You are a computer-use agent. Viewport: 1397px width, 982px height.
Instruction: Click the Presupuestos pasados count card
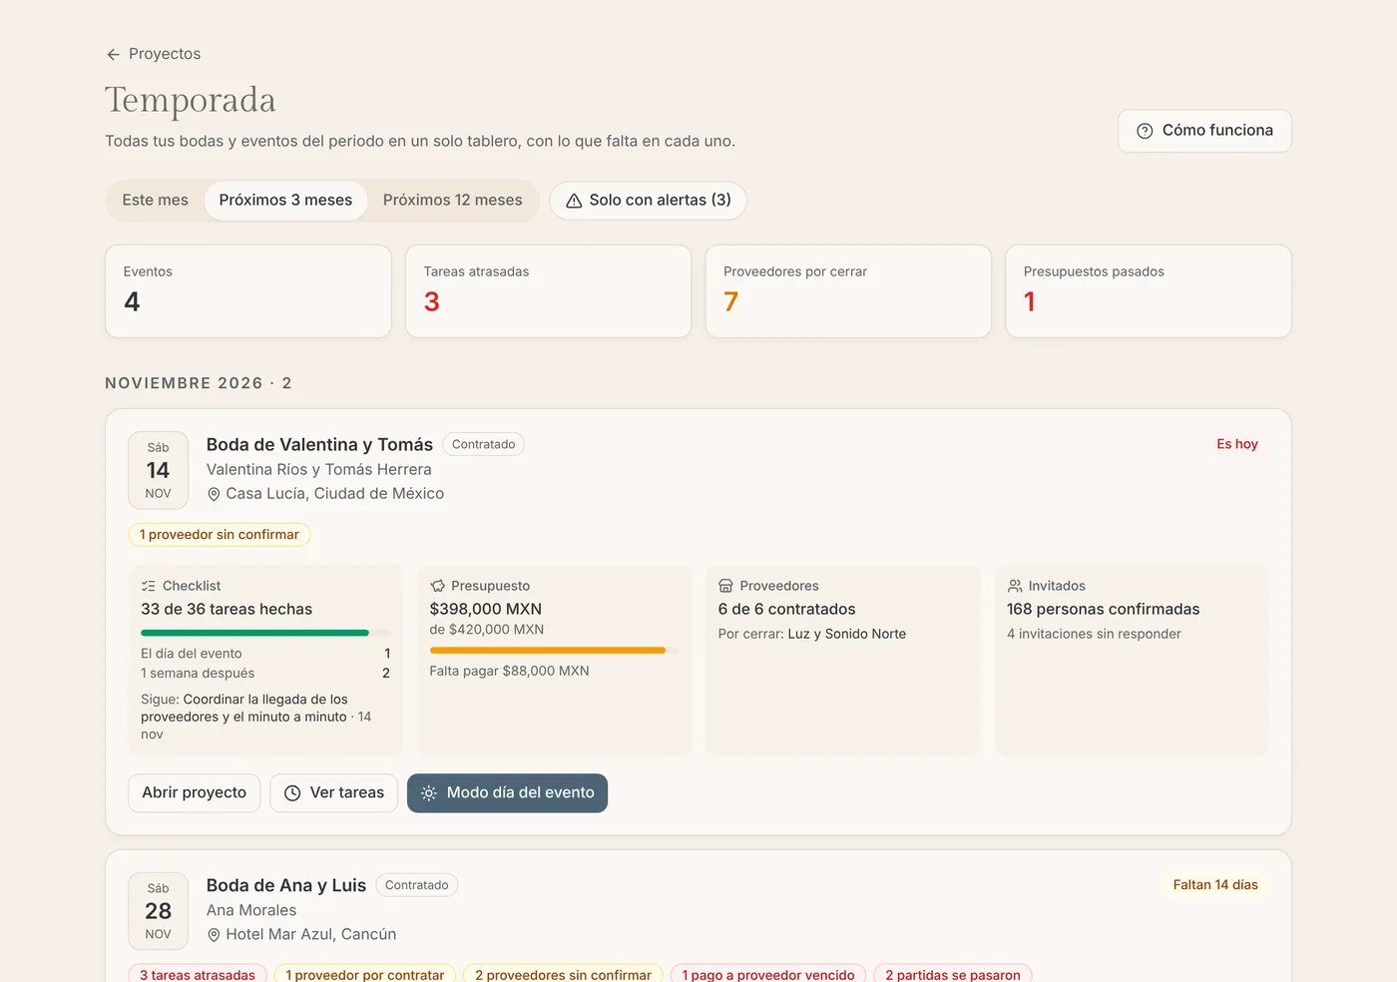pos(1149,291)
